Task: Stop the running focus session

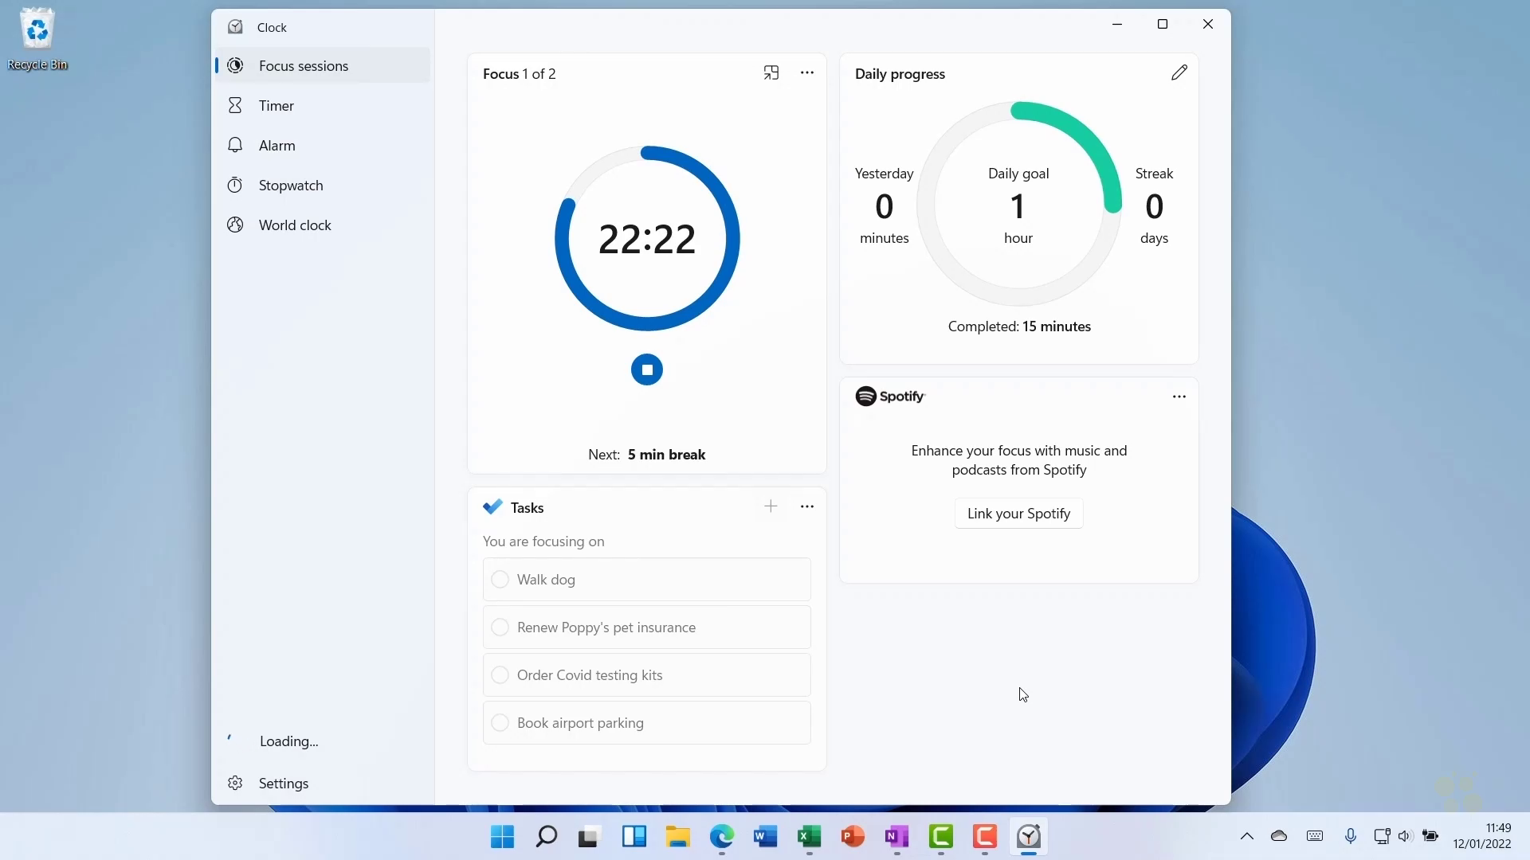Action: 647,369
